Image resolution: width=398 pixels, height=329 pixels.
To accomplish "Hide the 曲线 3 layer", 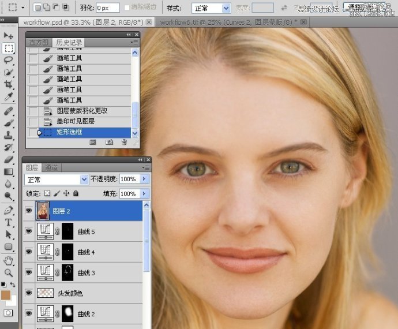I will click(29, 272).
